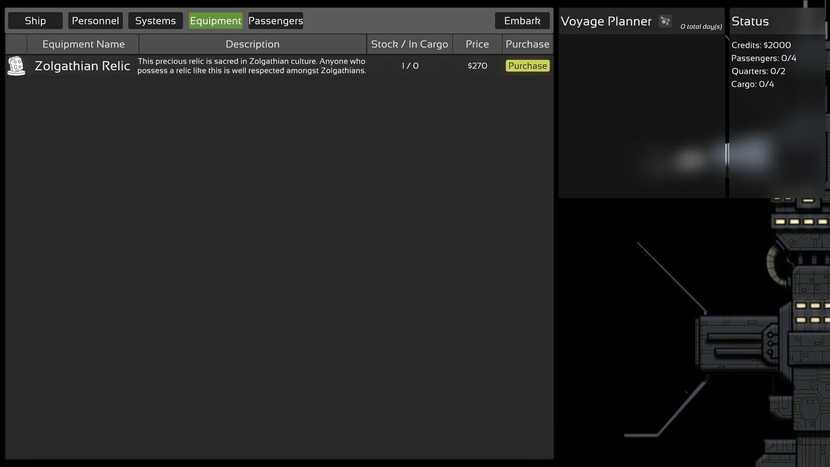The image size is (830, 467).
Task: Click the Quarters: 0/2 status entry
Action: coord(758,71)
